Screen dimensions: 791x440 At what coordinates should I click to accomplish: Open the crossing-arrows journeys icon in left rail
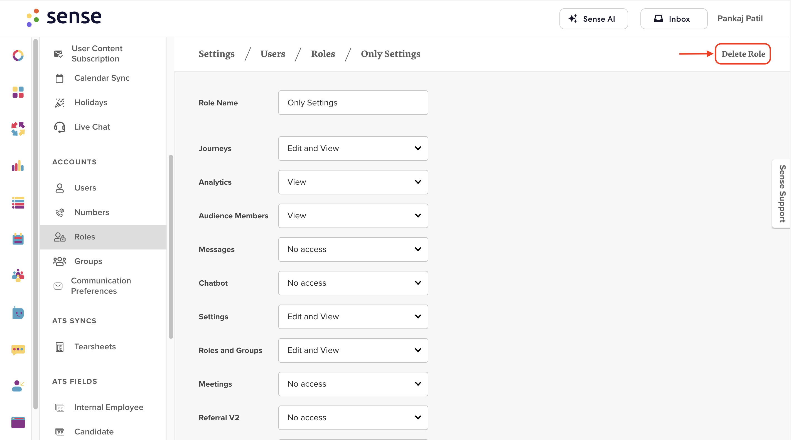[x=18, y=129]
